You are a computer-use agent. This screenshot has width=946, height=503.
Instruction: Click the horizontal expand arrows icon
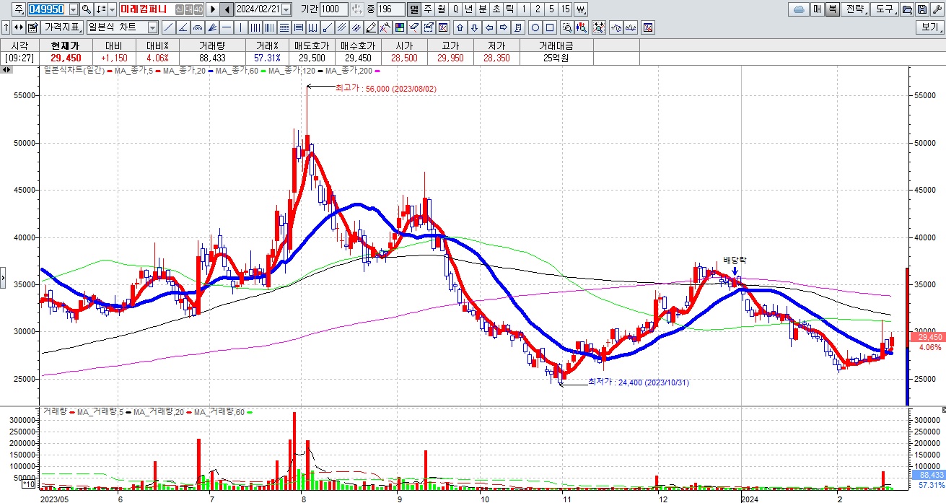18,27
